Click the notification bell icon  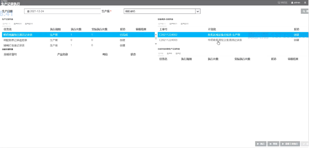305,3
